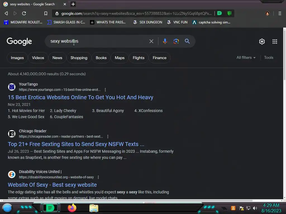This screenshot has width=286, height=214.
Task: Click the address bar URL
Action: click(x=136, y=13)
